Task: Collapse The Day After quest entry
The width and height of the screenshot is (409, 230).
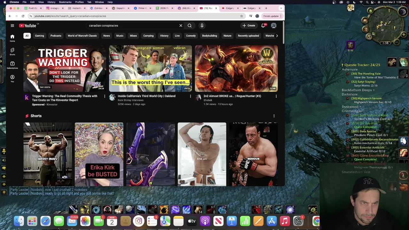Action: 348,123
